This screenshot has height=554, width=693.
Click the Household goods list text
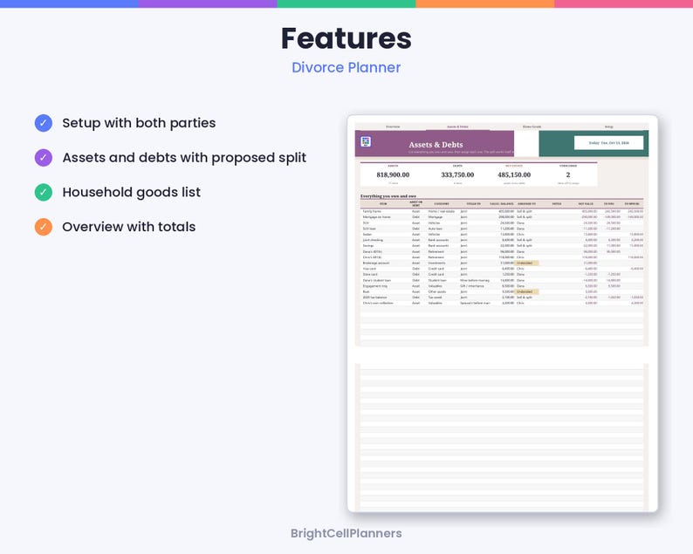tap(131, 192)
